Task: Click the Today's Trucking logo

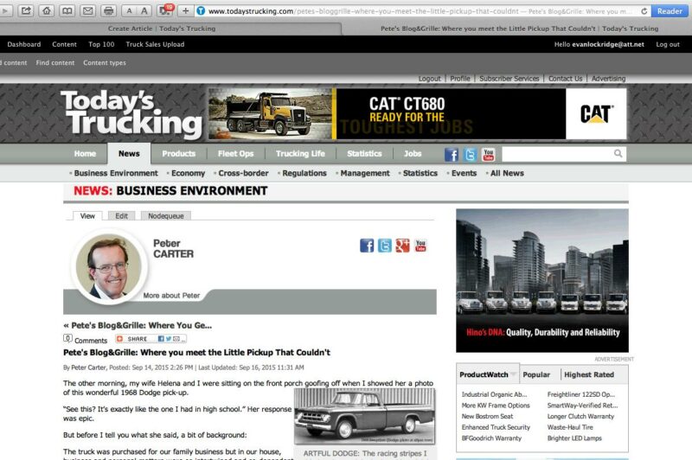Action: click(x=131, y=114)
